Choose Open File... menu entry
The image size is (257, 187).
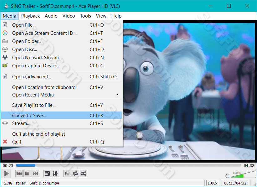tap(61, 25)
